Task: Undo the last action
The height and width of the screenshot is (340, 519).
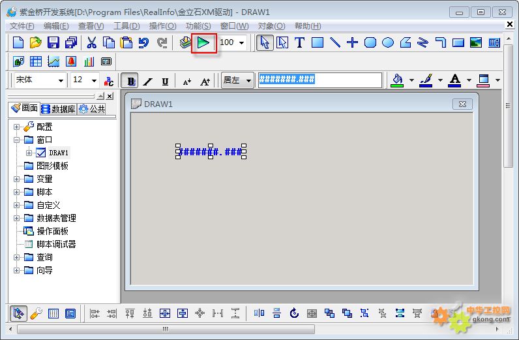Action: click(x=143, y=43)
